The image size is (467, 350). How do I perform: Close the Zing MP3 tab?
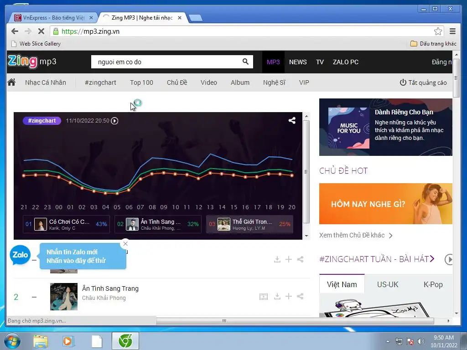coord(180,18)
